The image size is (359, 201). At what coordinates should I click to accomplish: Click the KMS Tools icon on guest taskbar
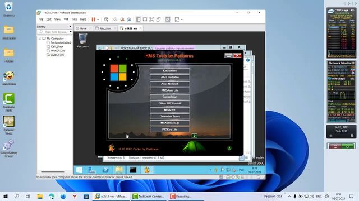[x=147, y=170]
